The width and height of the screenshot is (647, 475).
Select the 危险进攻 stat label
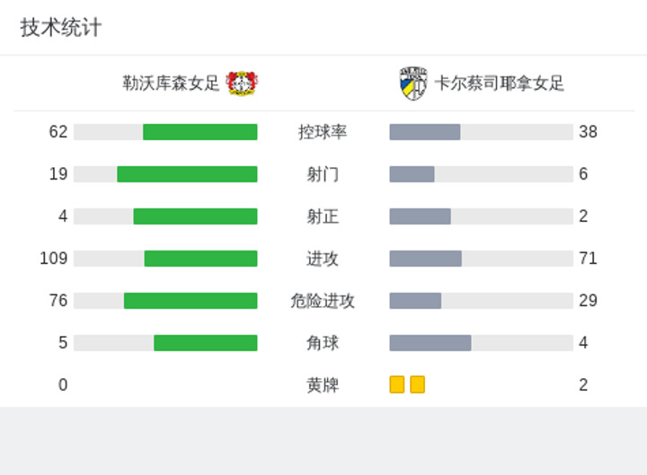pos(323,301)
